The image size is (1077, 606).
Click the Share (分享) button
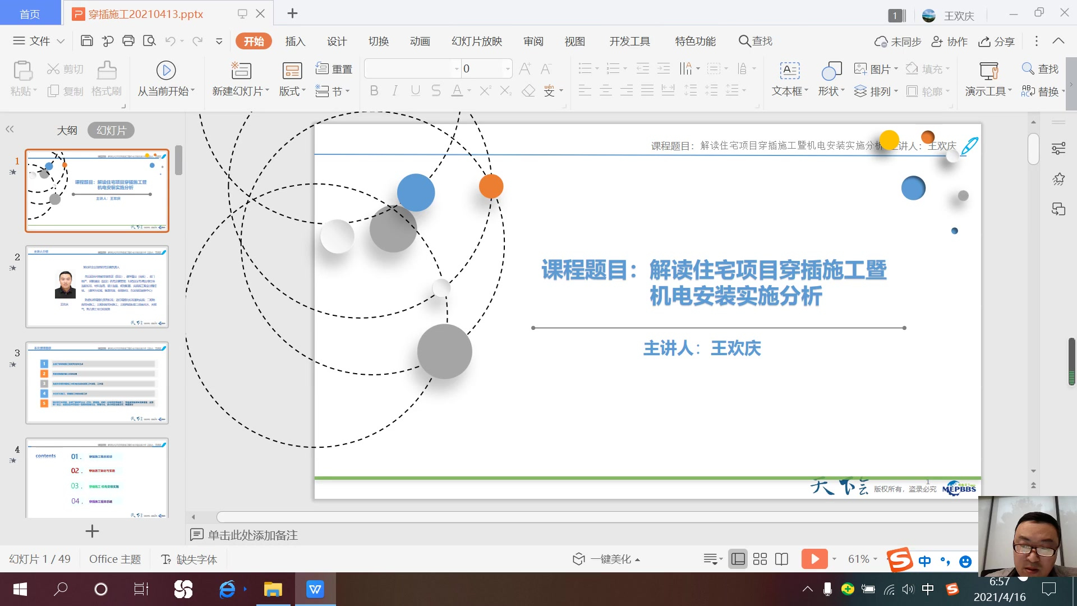tap(997, 42)
